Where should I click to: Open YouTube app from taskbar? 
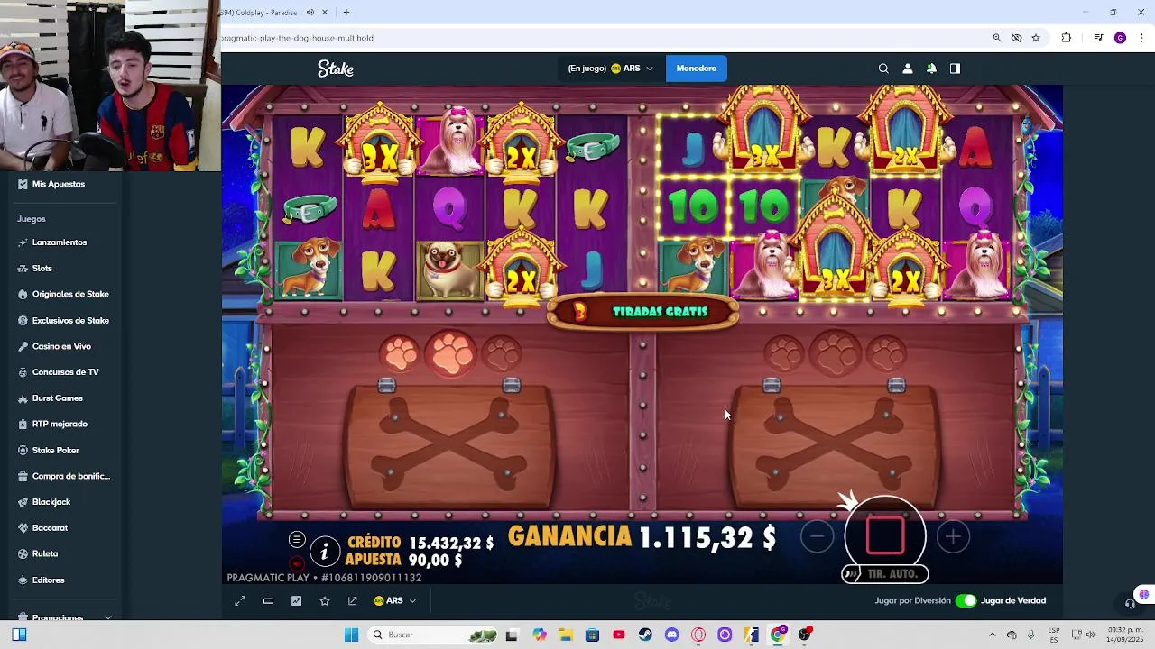coord(618,635)
